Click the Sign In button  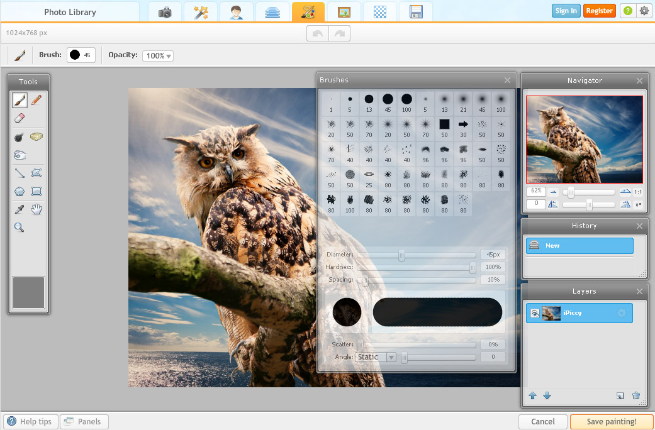(x=566, y=11)
